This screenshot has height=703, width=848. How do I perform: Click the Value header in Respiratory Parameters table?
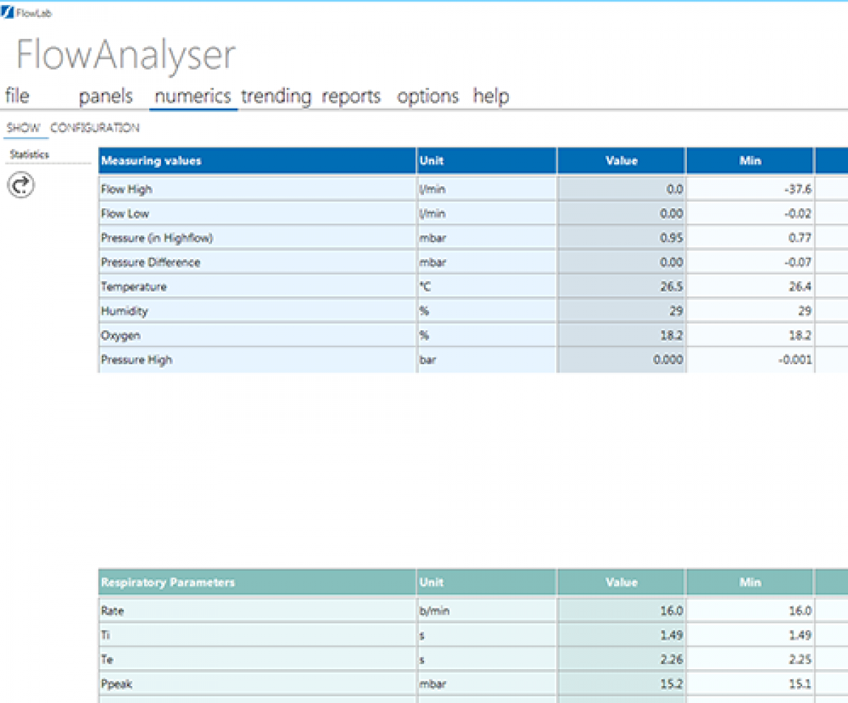(622, 582)
